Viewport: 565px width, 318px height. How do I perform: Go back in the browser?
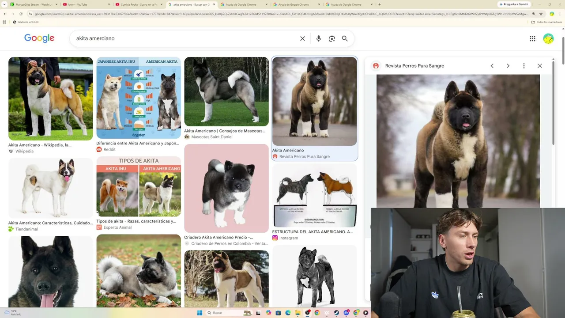coord(5,14)
